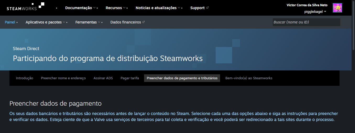
Task: Click the Participando do programa title
Action: [108, 58]
